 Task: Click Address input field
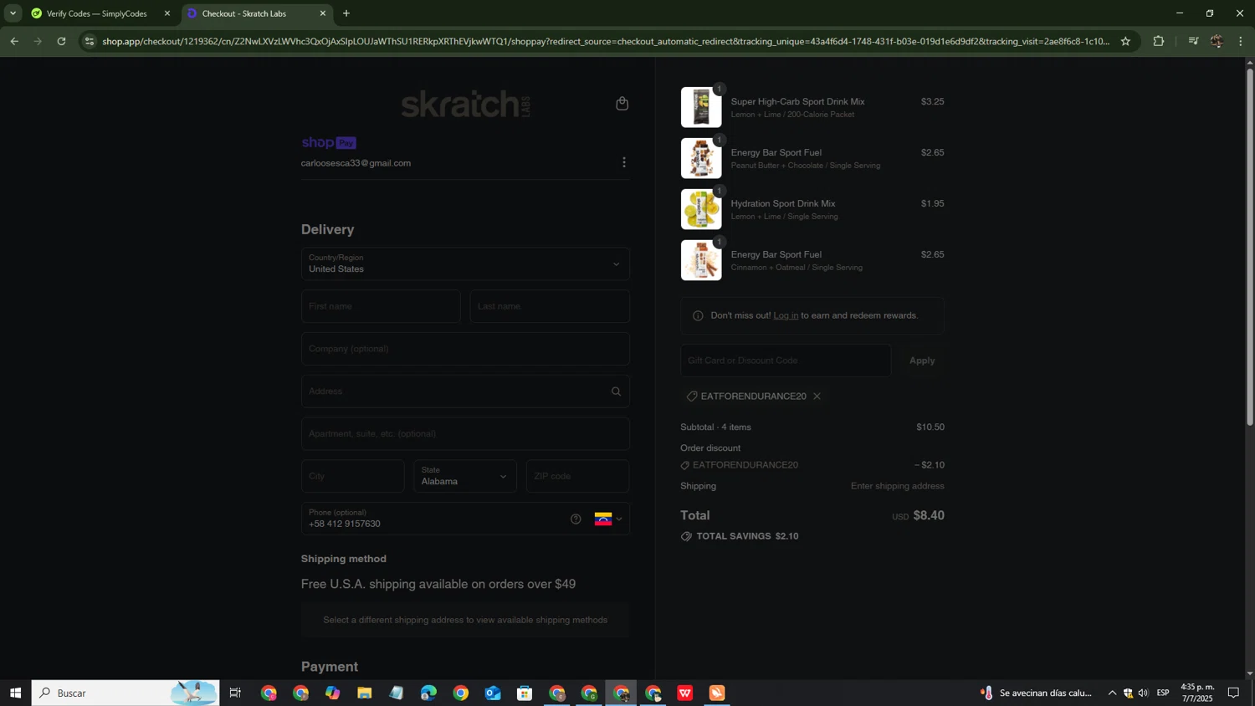[x=465, y=391]
